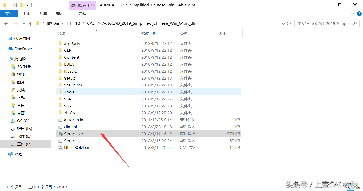Open the 管理 ribbon tab

pos(83,14)
